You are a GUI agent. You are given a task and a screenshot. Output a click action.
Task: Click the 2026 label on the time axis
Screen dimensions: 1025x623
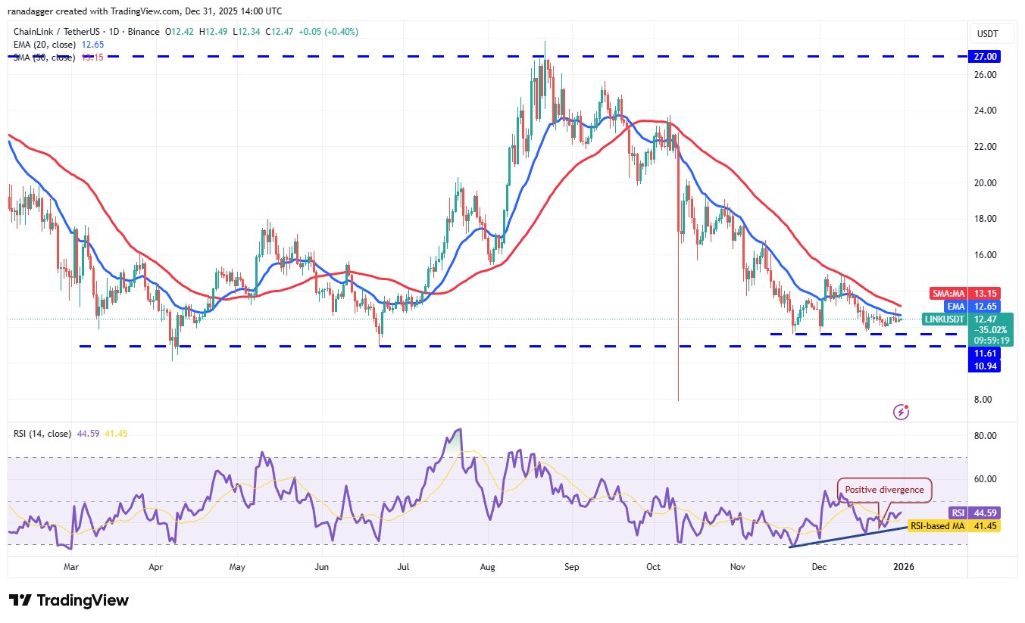(x=901, y=567)
